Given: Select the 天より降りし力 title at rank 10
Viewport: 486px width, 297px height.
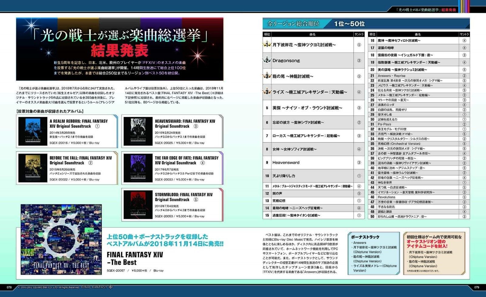Looking at the screenshot, I should [x=284, y=176].
